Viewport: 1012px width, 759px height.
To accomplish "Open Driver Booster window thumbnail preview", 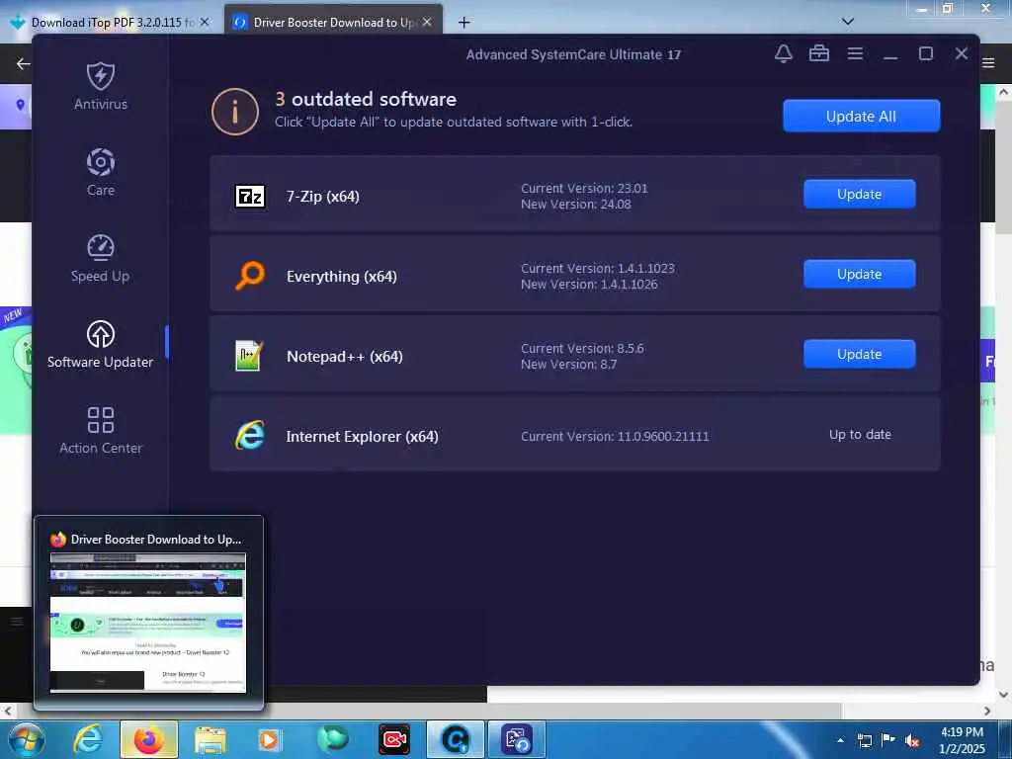I will (148, 613).
